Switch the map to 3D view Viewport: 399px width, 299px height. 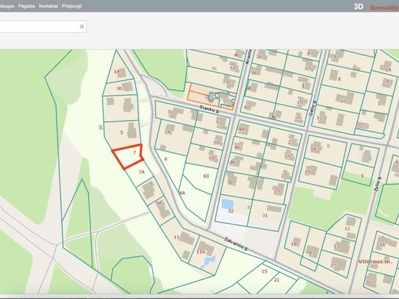[x=358, y=7]
